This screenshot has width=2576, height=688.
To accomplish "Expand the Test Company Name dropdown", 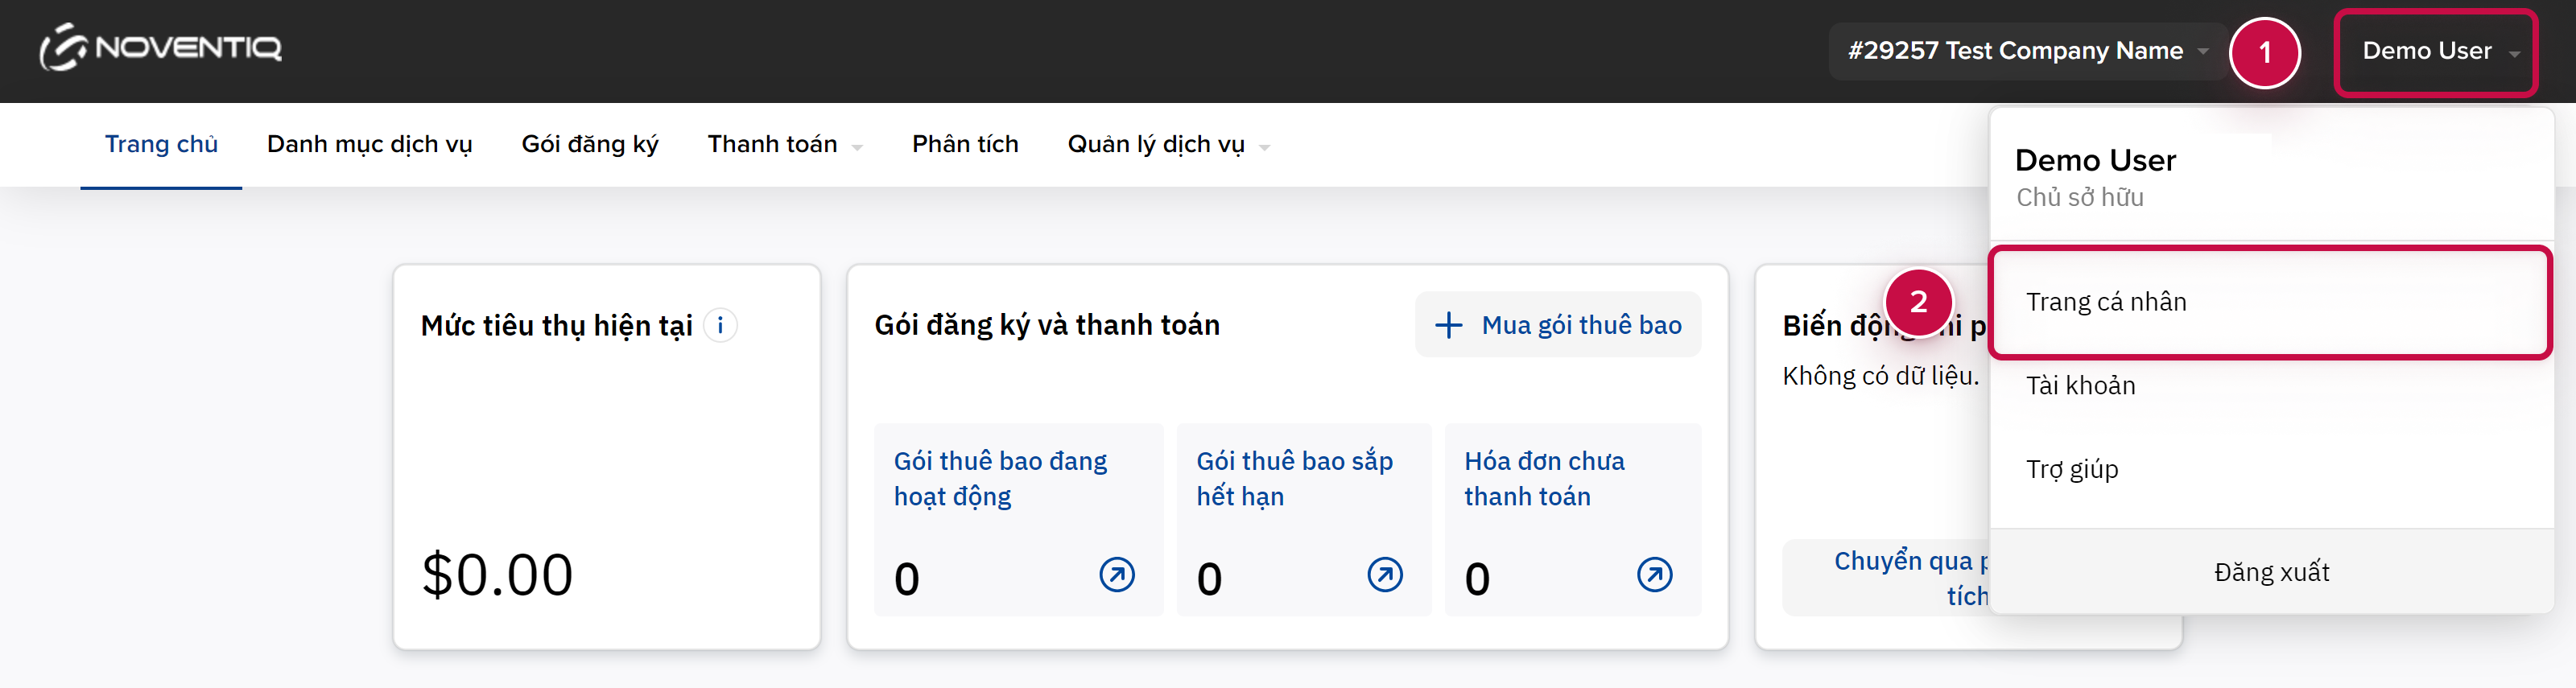I will [x=2027, y=51].
